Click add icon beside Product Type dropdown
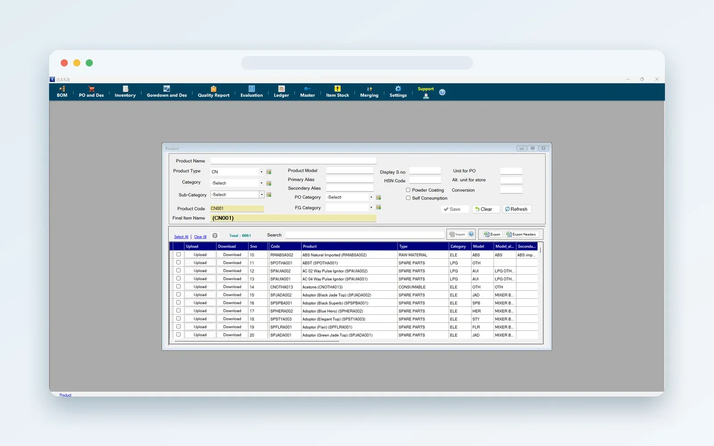This screenshot has height=446, width=714. pyautogui.click(x=269, y=172)
